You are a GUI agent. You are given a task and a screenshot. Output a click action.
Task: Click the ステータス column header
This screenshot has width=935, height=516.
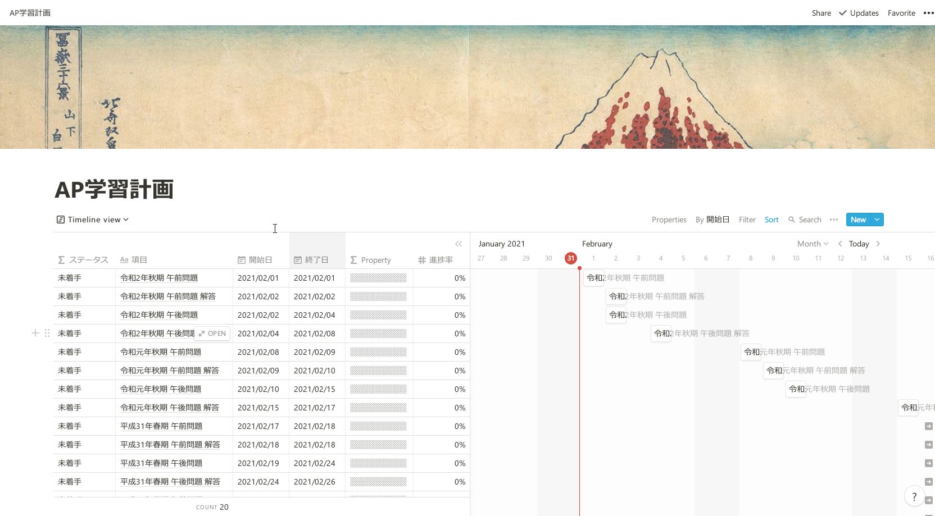84,260
